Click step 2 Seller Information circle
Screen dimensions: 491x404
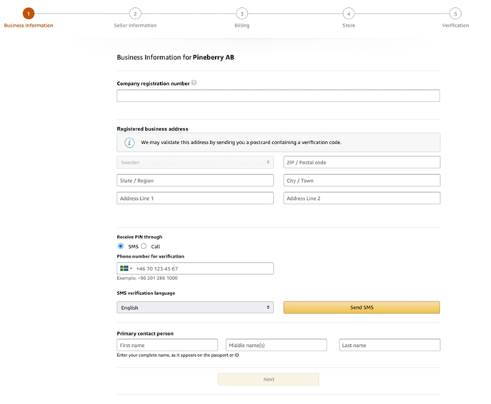(135, 14)
